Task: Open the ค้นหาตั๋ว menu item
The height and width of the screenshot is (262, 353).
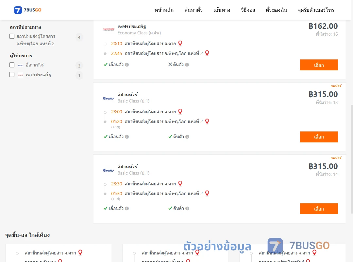Action: click(193, 10)
